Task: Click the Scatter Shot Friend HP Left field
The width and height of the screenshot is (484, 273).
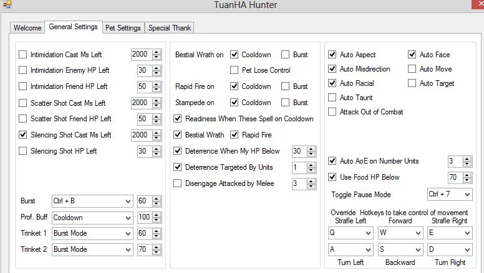Action: (x=143, y=119)
